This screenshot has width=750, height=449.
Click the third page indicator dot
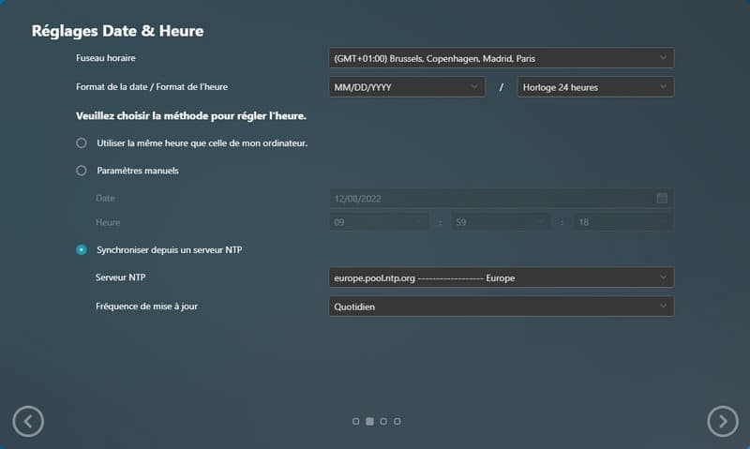pos(383,422)
